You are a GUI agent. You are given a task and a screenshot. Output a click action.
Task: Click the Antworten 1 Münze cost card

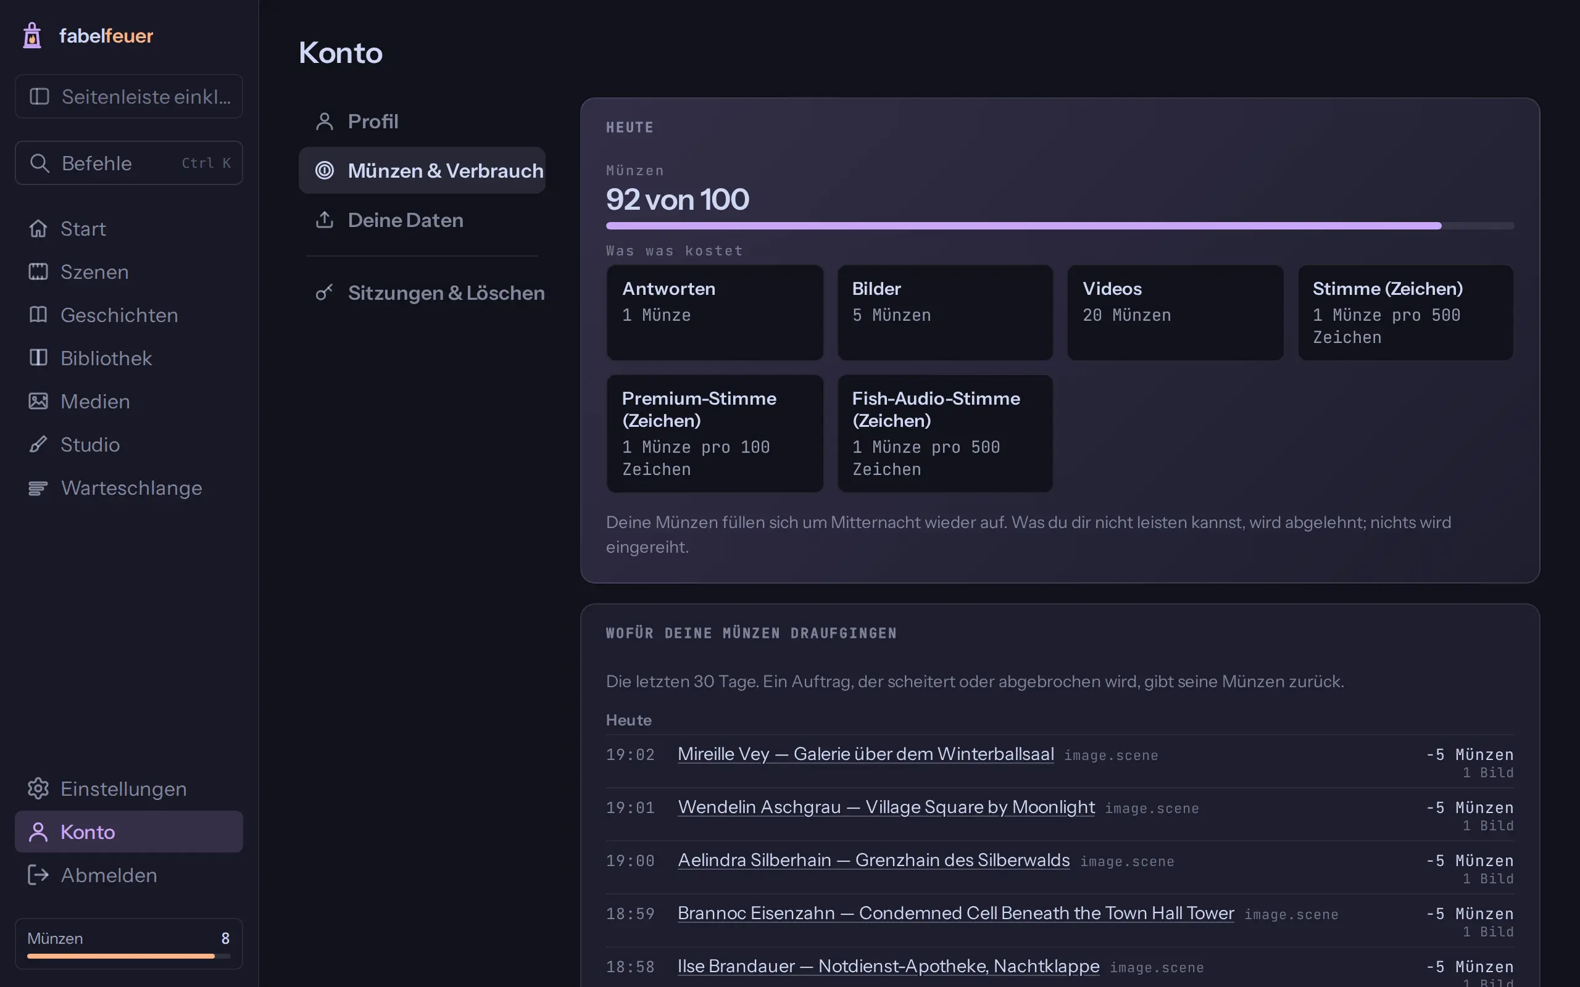click(715, 313)
